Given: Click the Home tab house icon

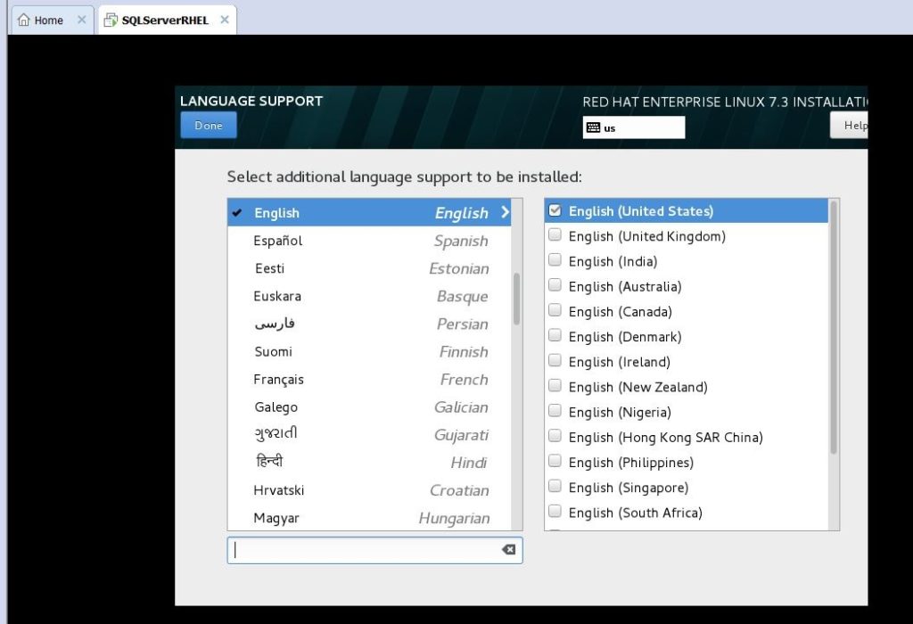Looking at the screenshot, I should pos(24,20).
